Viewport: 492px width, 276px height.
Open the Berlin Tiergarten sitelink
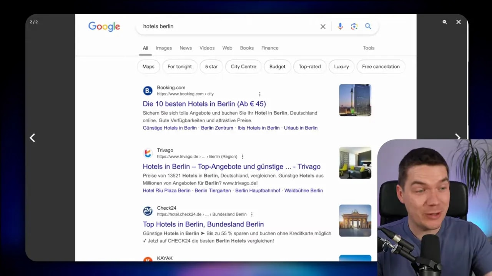pos(213,191)
